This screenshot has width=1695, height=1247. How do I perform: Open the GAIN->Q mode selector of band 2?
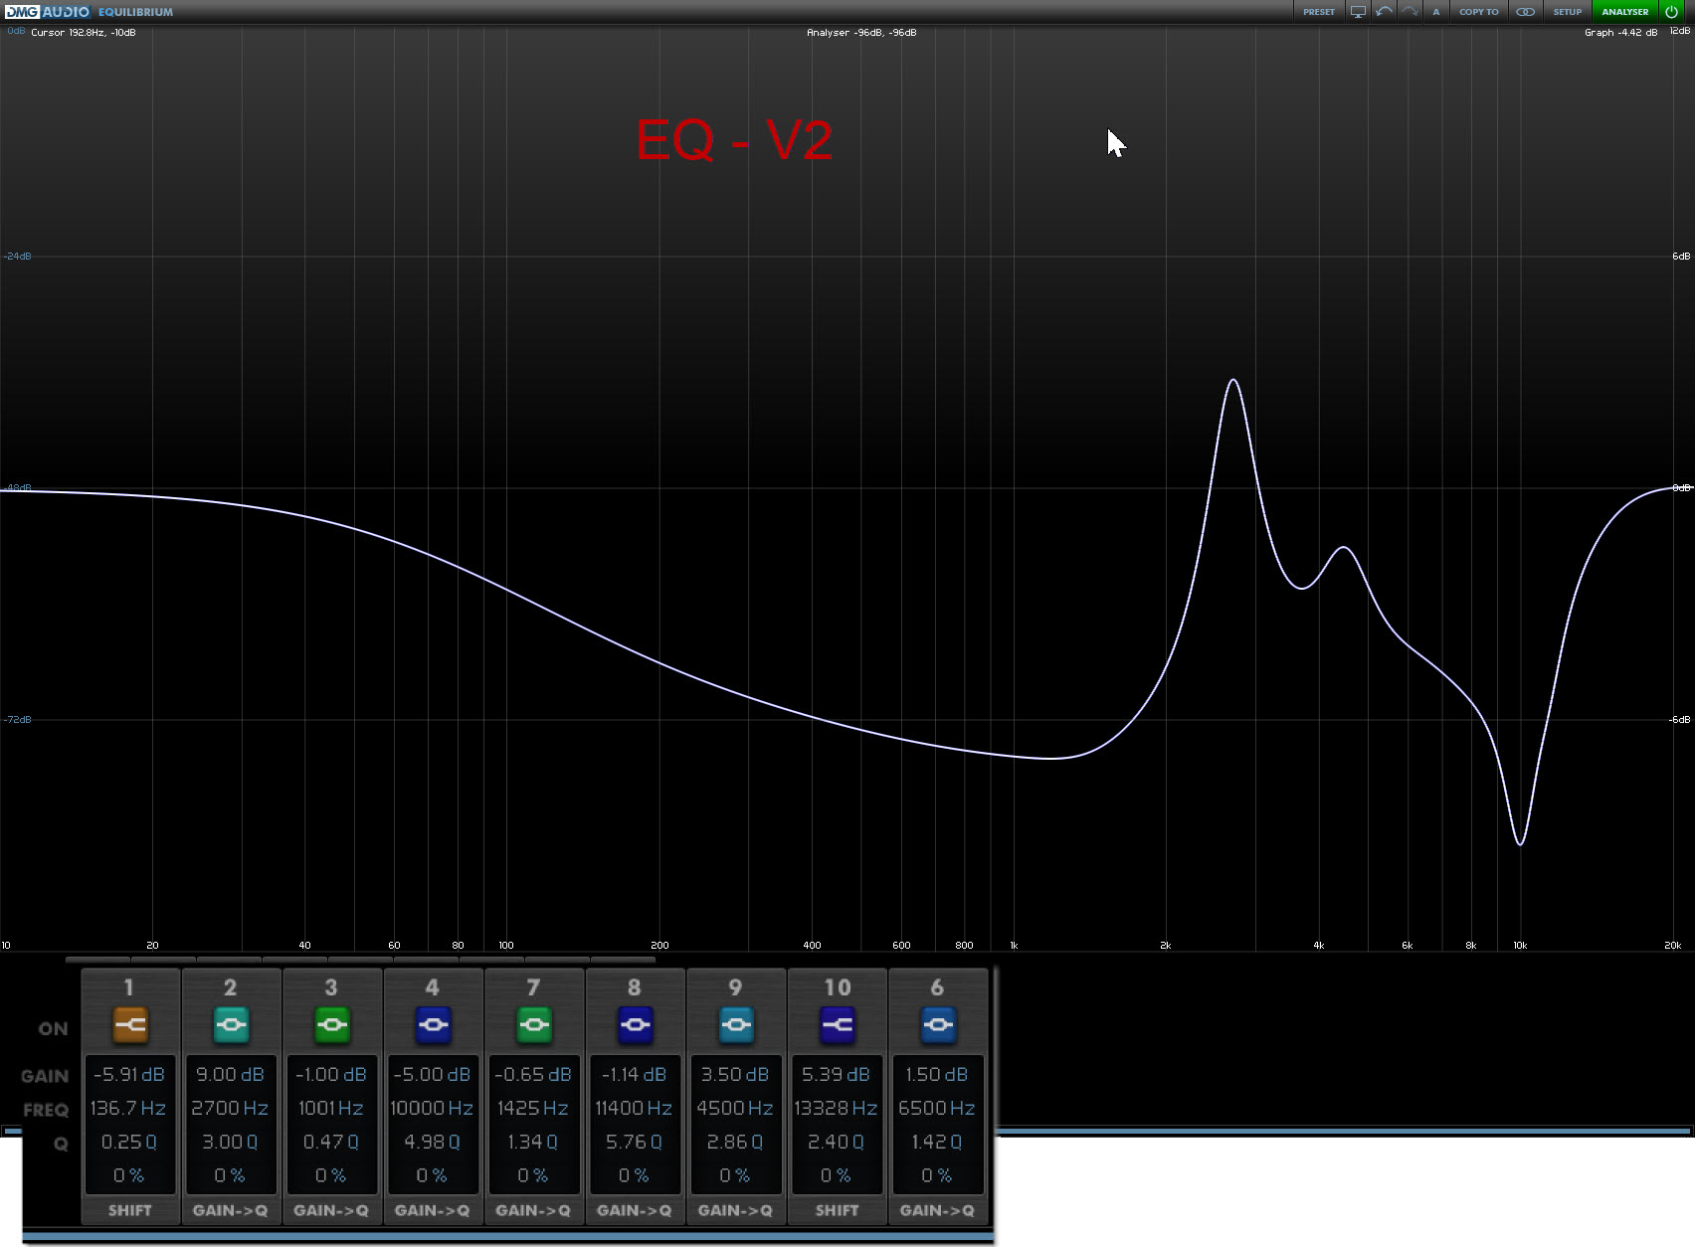(x=230, y=1210)
